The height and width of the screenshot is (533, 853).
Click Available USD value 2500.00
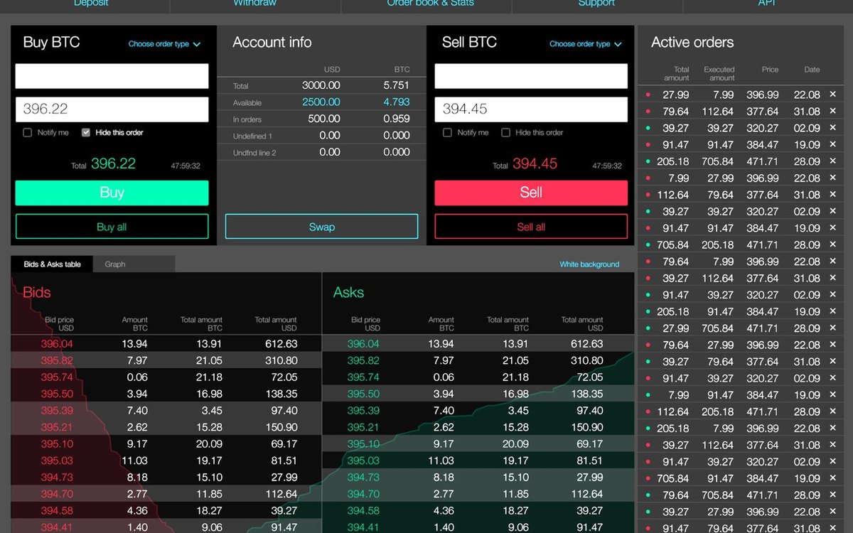pos(321,102)
